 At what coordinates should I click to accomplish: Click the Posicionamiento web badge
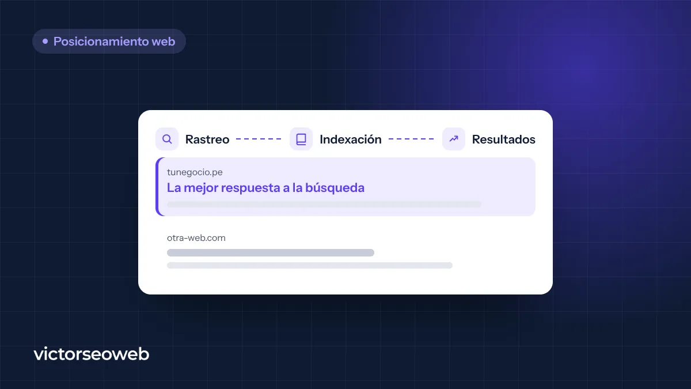point(109,41)
